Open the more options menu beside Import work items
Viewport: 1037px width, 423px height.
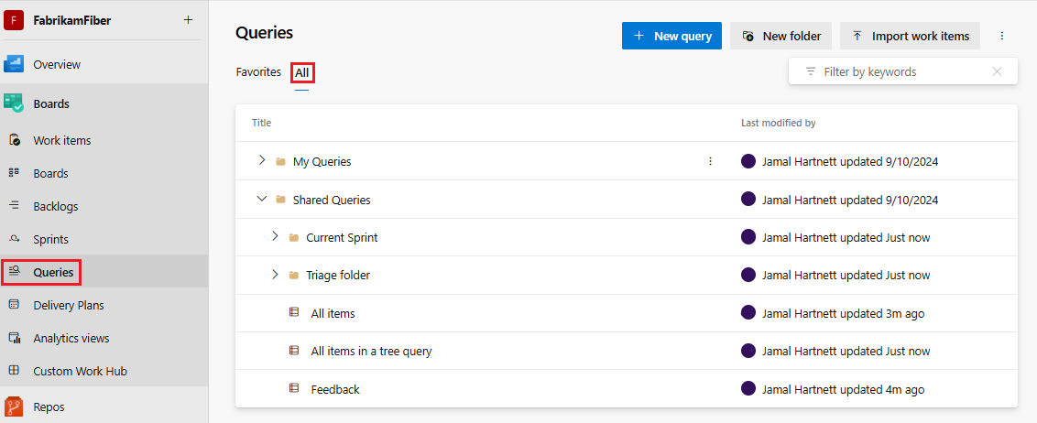(1002, 36)
